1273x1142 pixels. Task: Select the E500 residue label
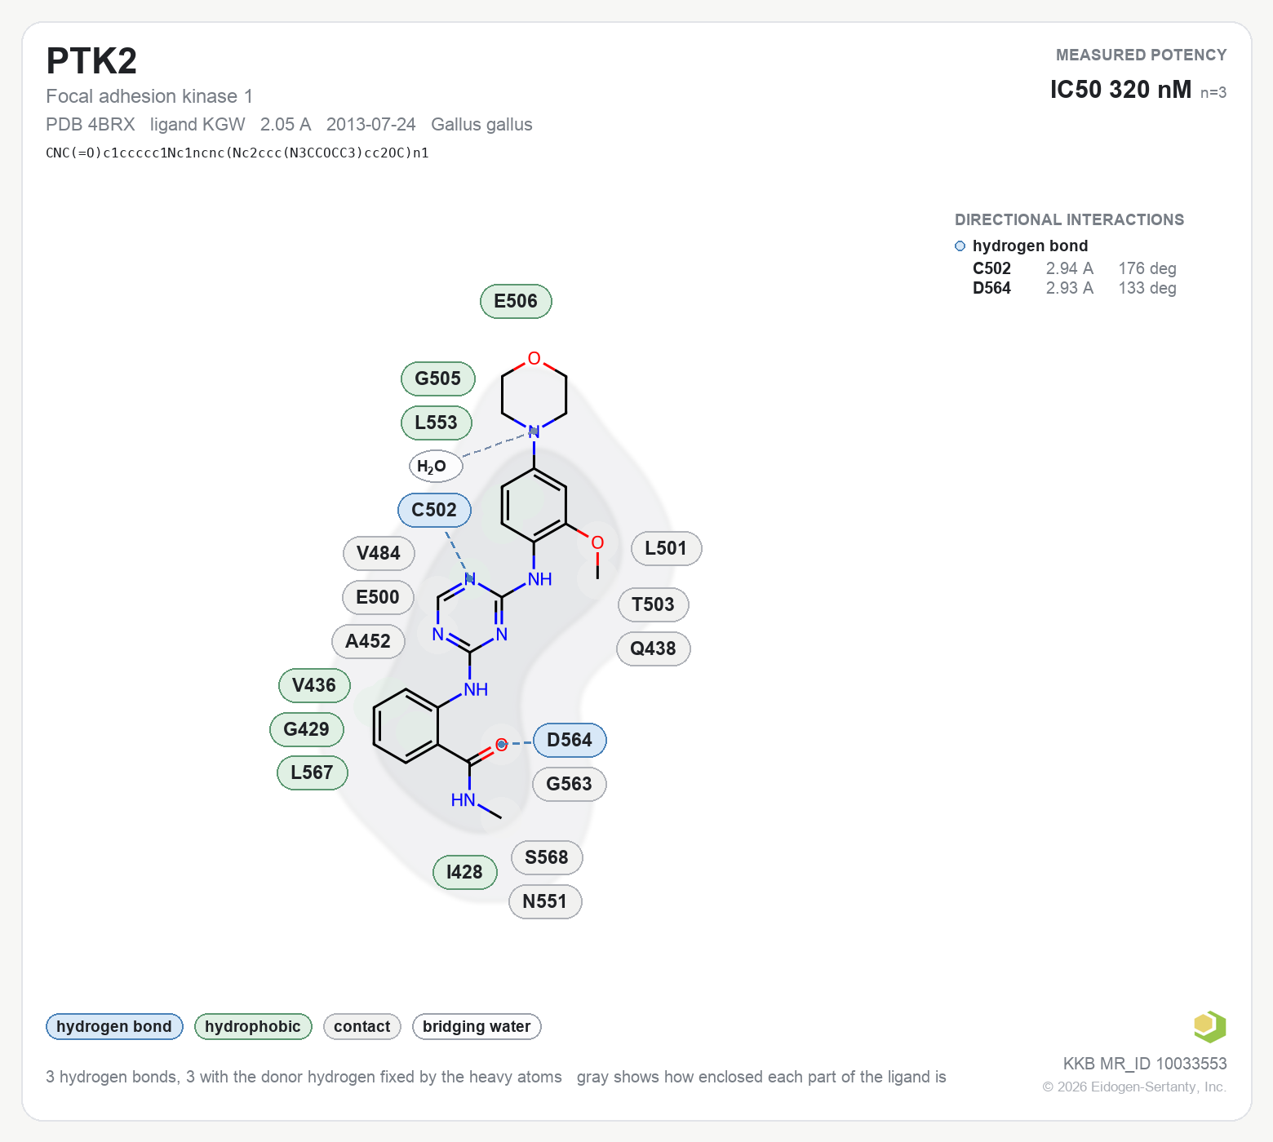(x=378, y=597)
